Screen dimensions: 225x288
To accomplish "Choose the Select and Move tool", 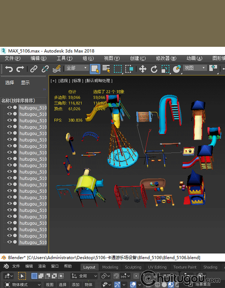I will [142, 69].
